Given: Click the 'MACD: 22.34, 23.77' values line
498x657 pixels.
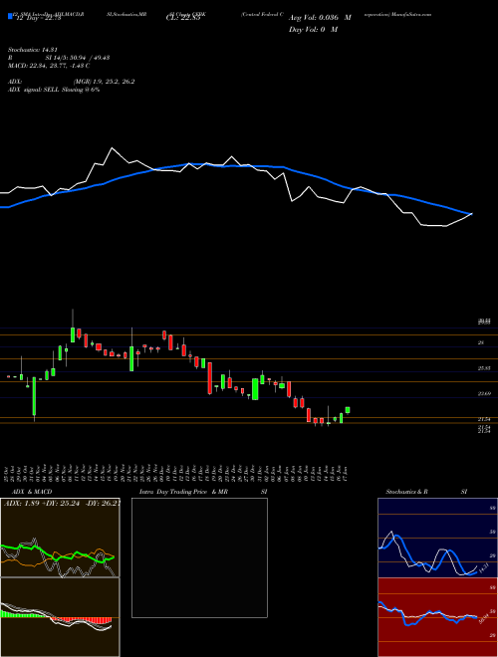Looking at the screenshot, I should (49, 66).
